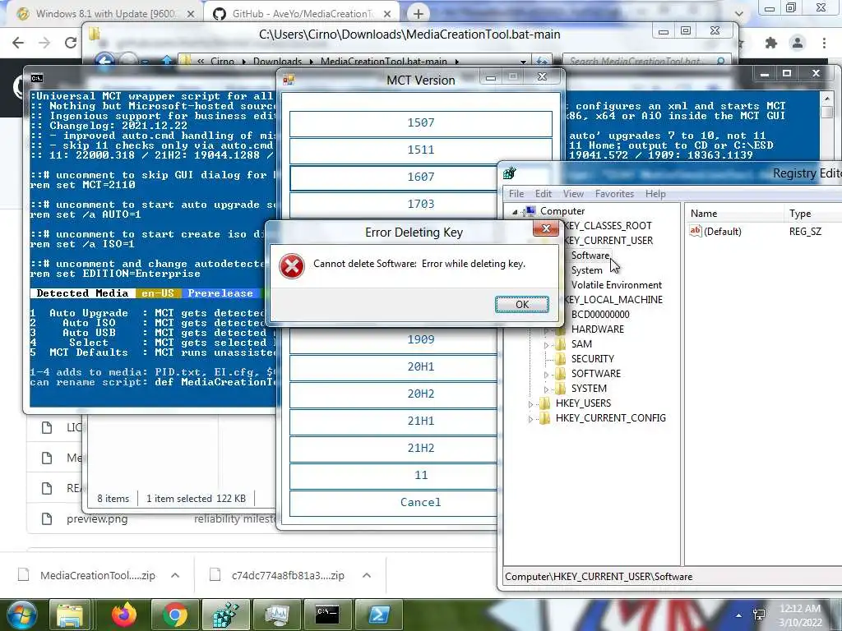Open the Chrome extensions puzzle icon
The width and height of the screenshot is (842, 631).
(771, 43)
